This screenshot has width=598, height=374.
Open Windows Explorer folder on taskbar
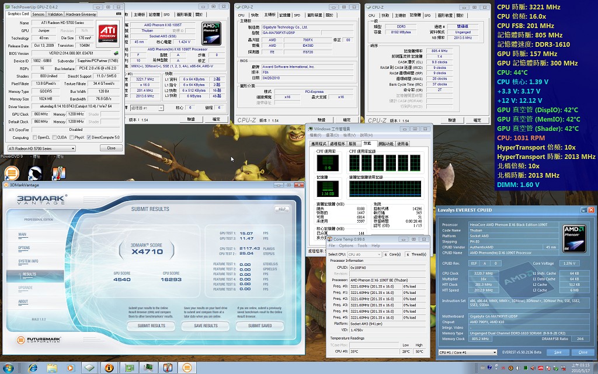[52, 368]
